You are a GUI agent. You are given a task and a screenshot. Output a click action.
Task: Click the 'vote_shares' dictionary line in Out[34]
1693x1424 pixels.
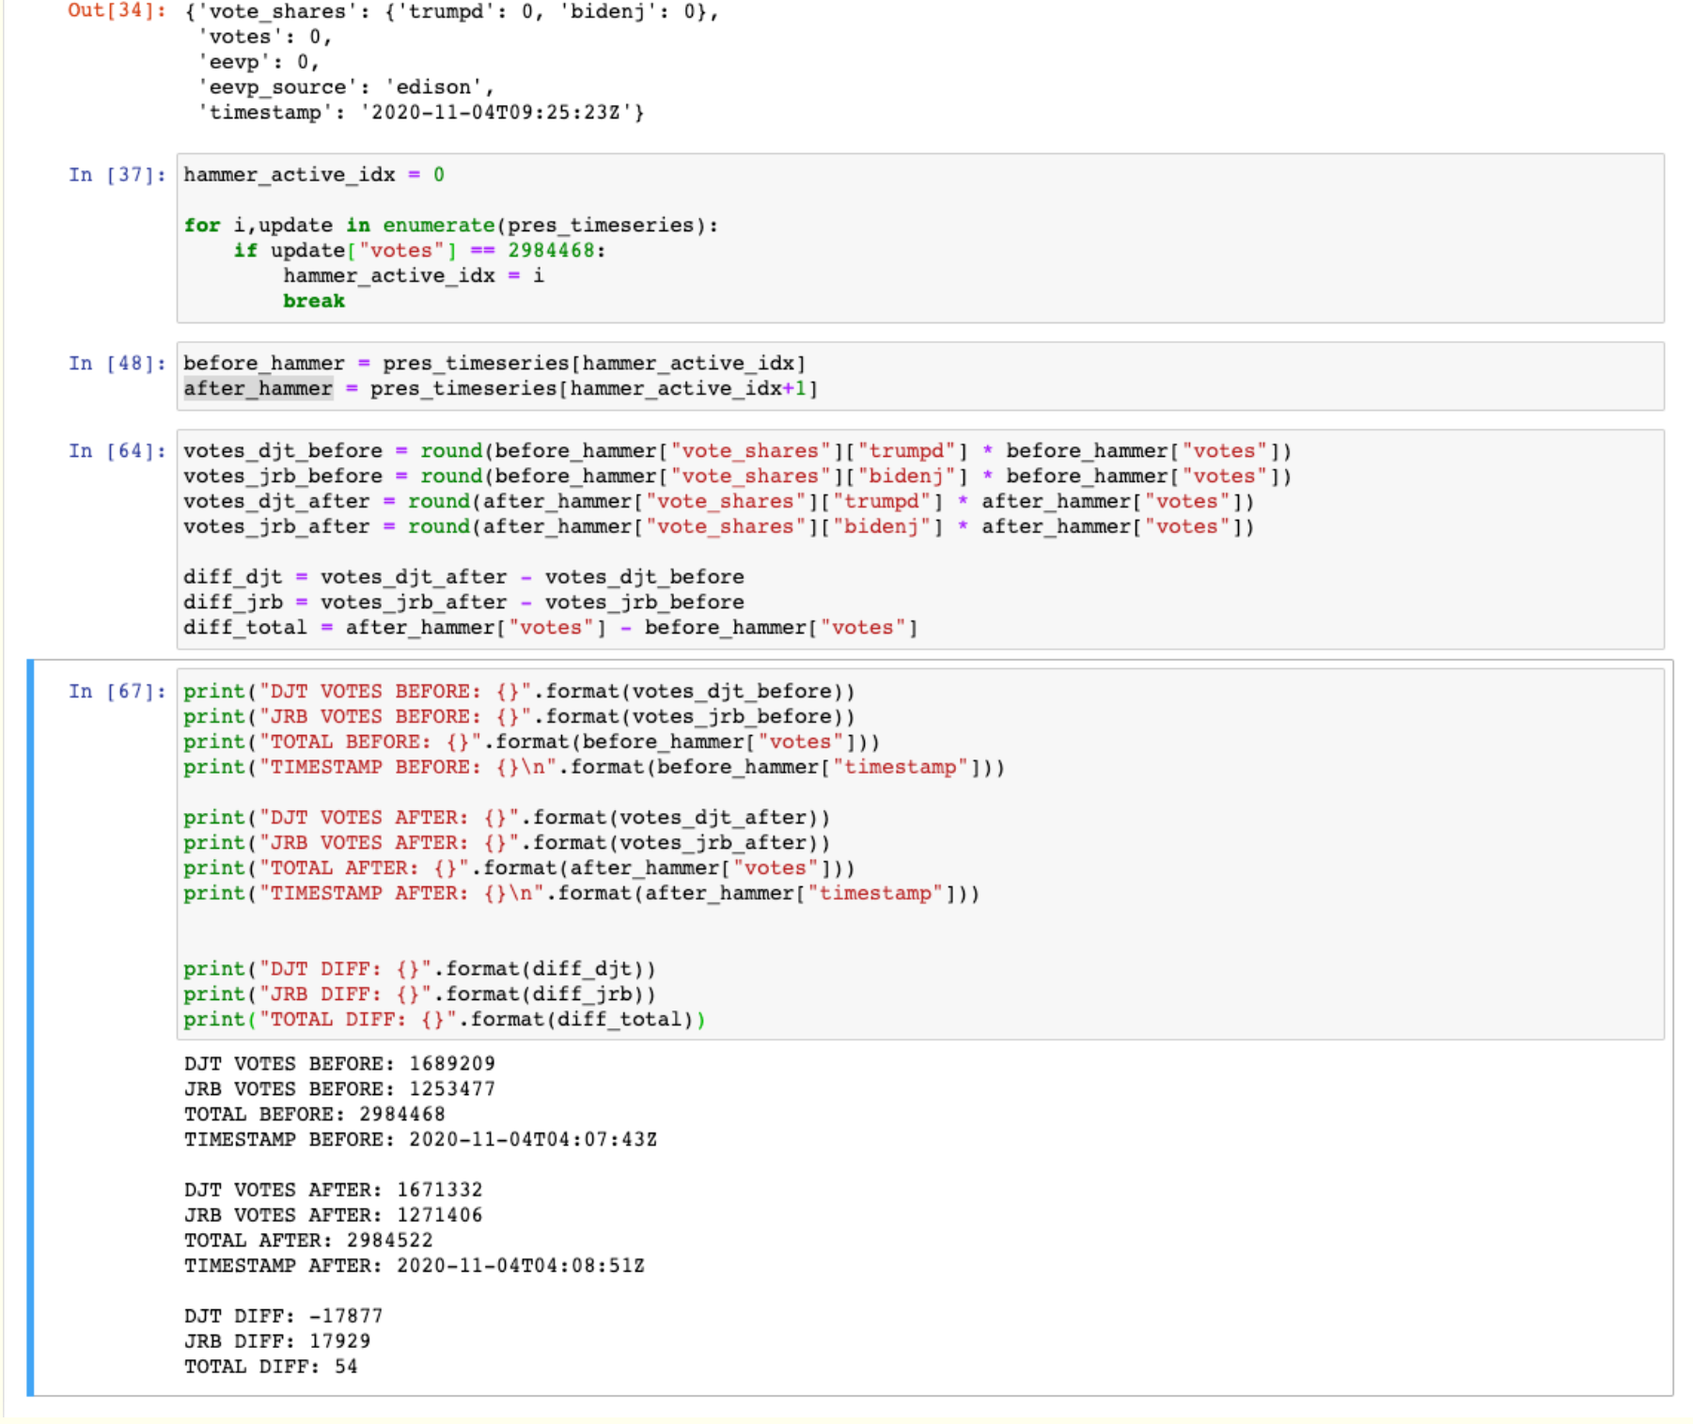click(x=451, y=11)
